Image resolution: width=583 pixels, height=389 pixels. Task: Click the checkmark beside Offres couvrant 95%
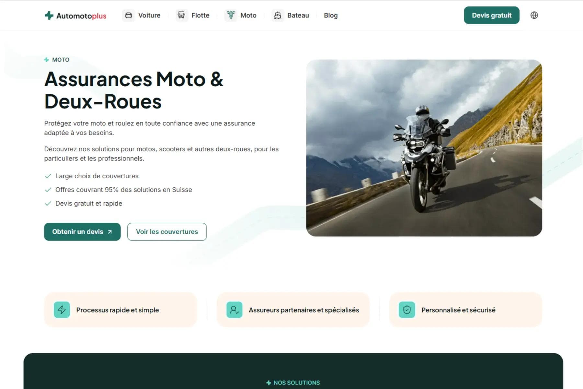48,190
